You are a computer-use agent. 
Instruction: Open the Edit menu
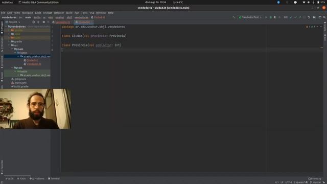(x=10, y=13)
